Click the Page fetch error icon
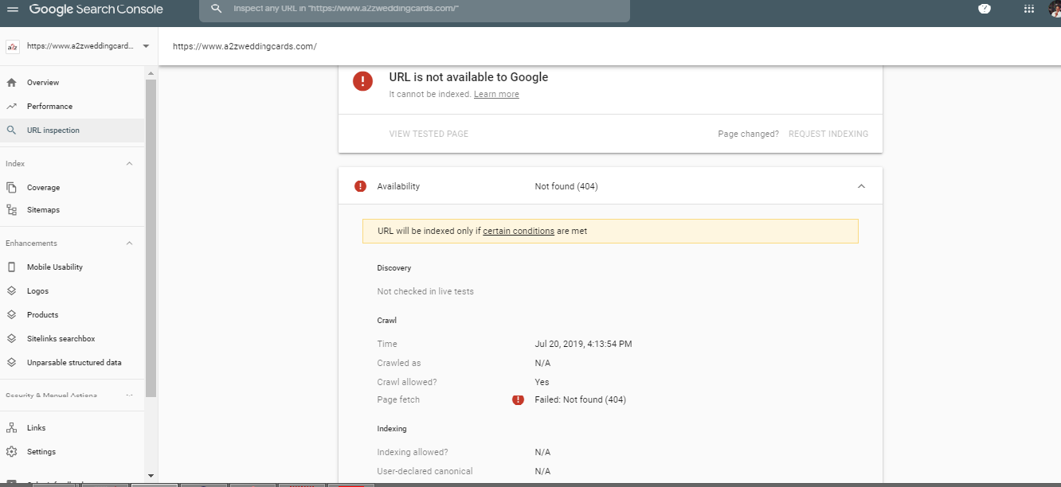 click(x=518, y=399)
